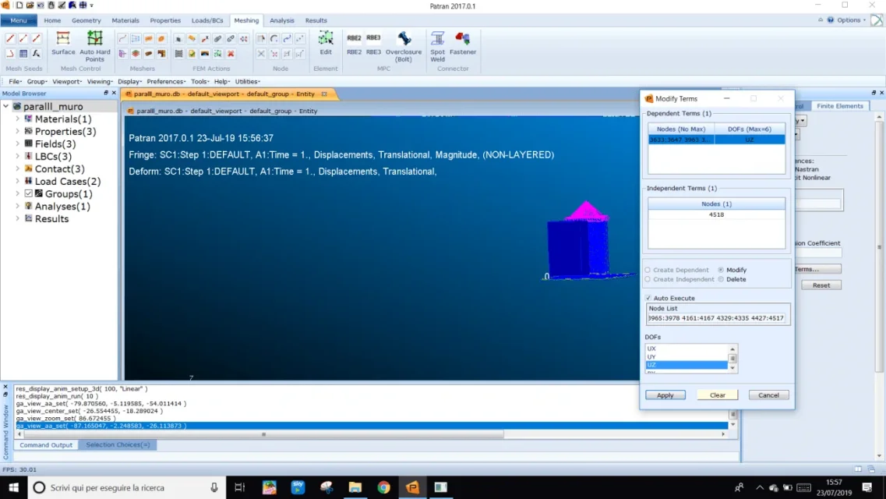886x499 pixels.
Task: Click the Options help icon
Action: tap(831, 19)
